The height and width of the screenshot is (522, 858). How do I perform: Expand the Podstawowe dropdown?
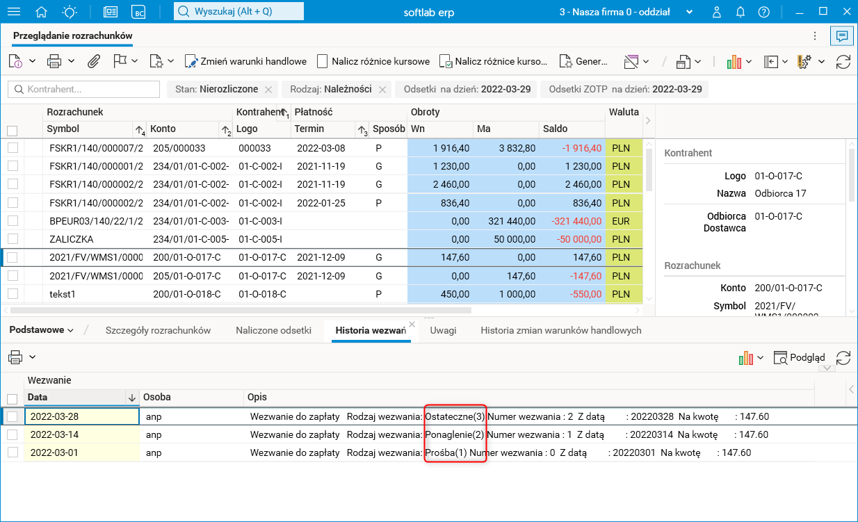(x=42, y=330)
